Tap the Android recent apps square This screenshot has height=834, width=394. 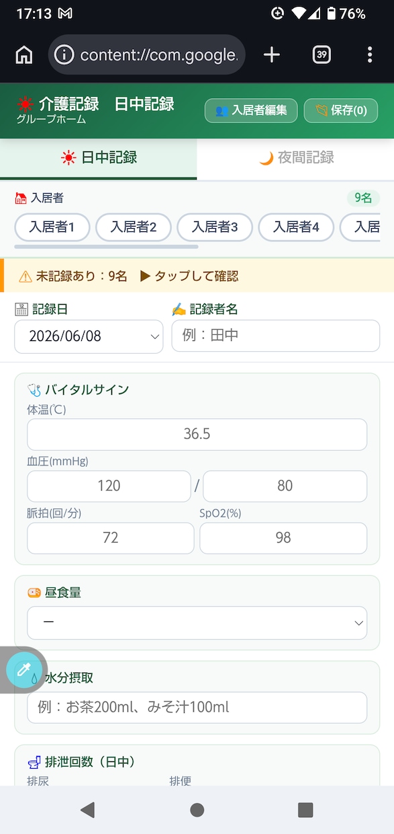tap(305, 810)
